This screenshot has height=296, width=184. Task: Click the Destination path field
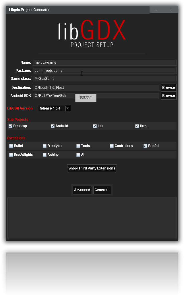click(x=96, y=88)
